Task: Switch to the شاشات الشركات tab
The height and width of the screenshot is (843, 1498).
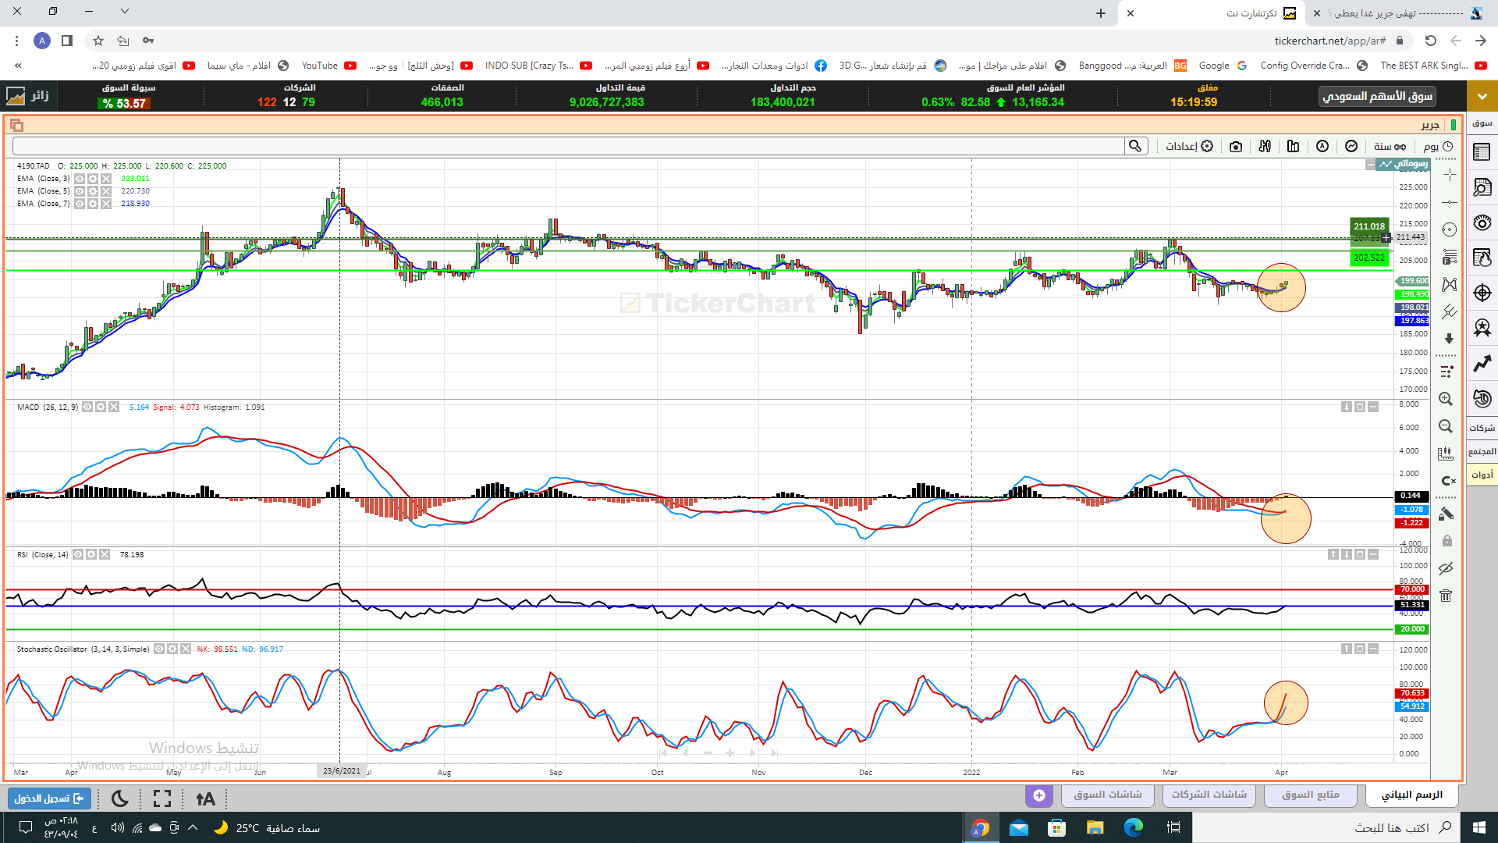Action: (1209, 795)
